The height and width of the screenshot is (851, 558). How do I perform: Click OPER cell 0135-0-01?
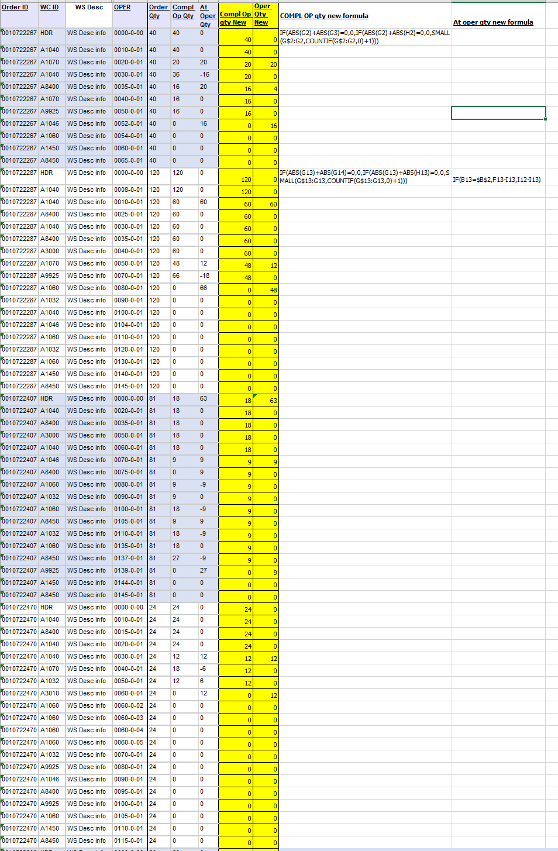(x=129, y=546)
